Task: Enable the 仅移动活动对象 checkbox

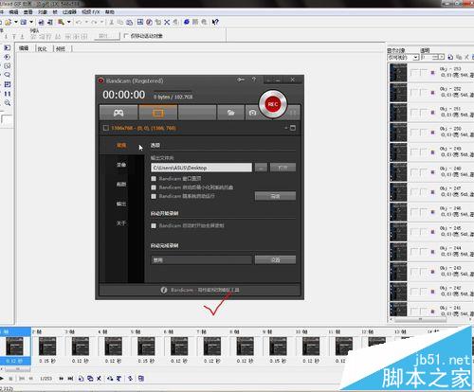Action: (x=126, y=36)
